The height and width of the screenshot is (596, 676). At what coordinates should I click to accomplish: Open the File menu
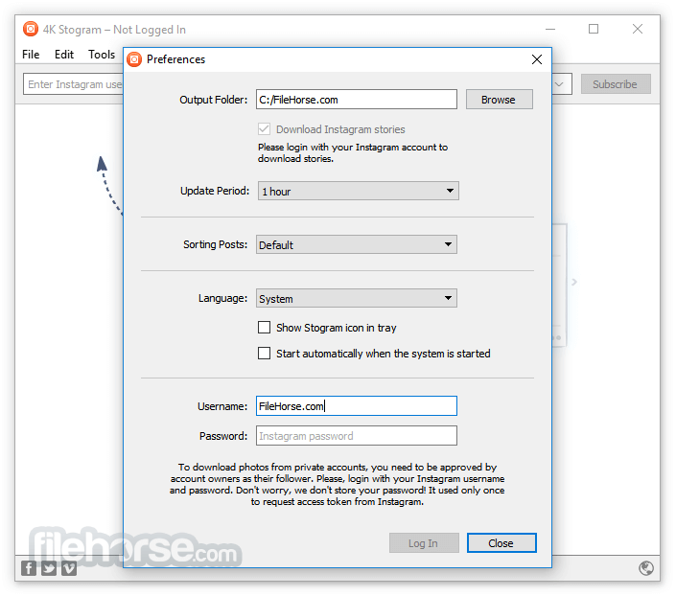click(x=31, y=55)
